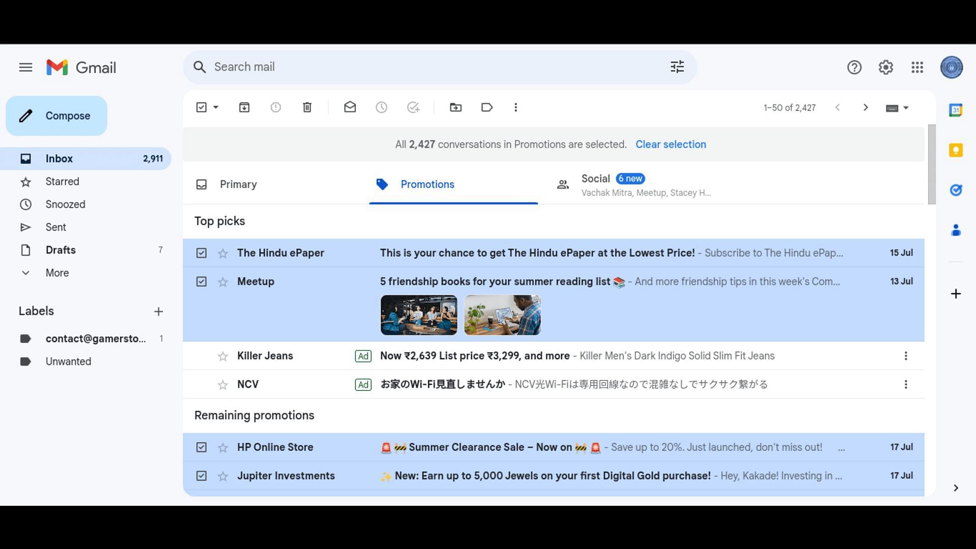The image size is (976, 549).
Task: Open input tools keyboard dropdown
Action: (897, 108)
